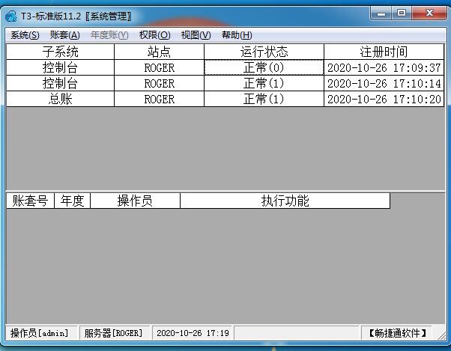This screenshot has height=351, width=451.
Task: Select the 总账 subsystem cell
Action: point(60,99)
